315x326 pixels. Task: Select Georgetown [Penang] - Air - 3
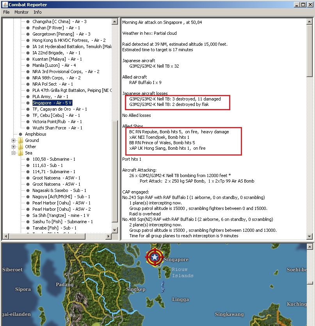[x=61, y=34]
